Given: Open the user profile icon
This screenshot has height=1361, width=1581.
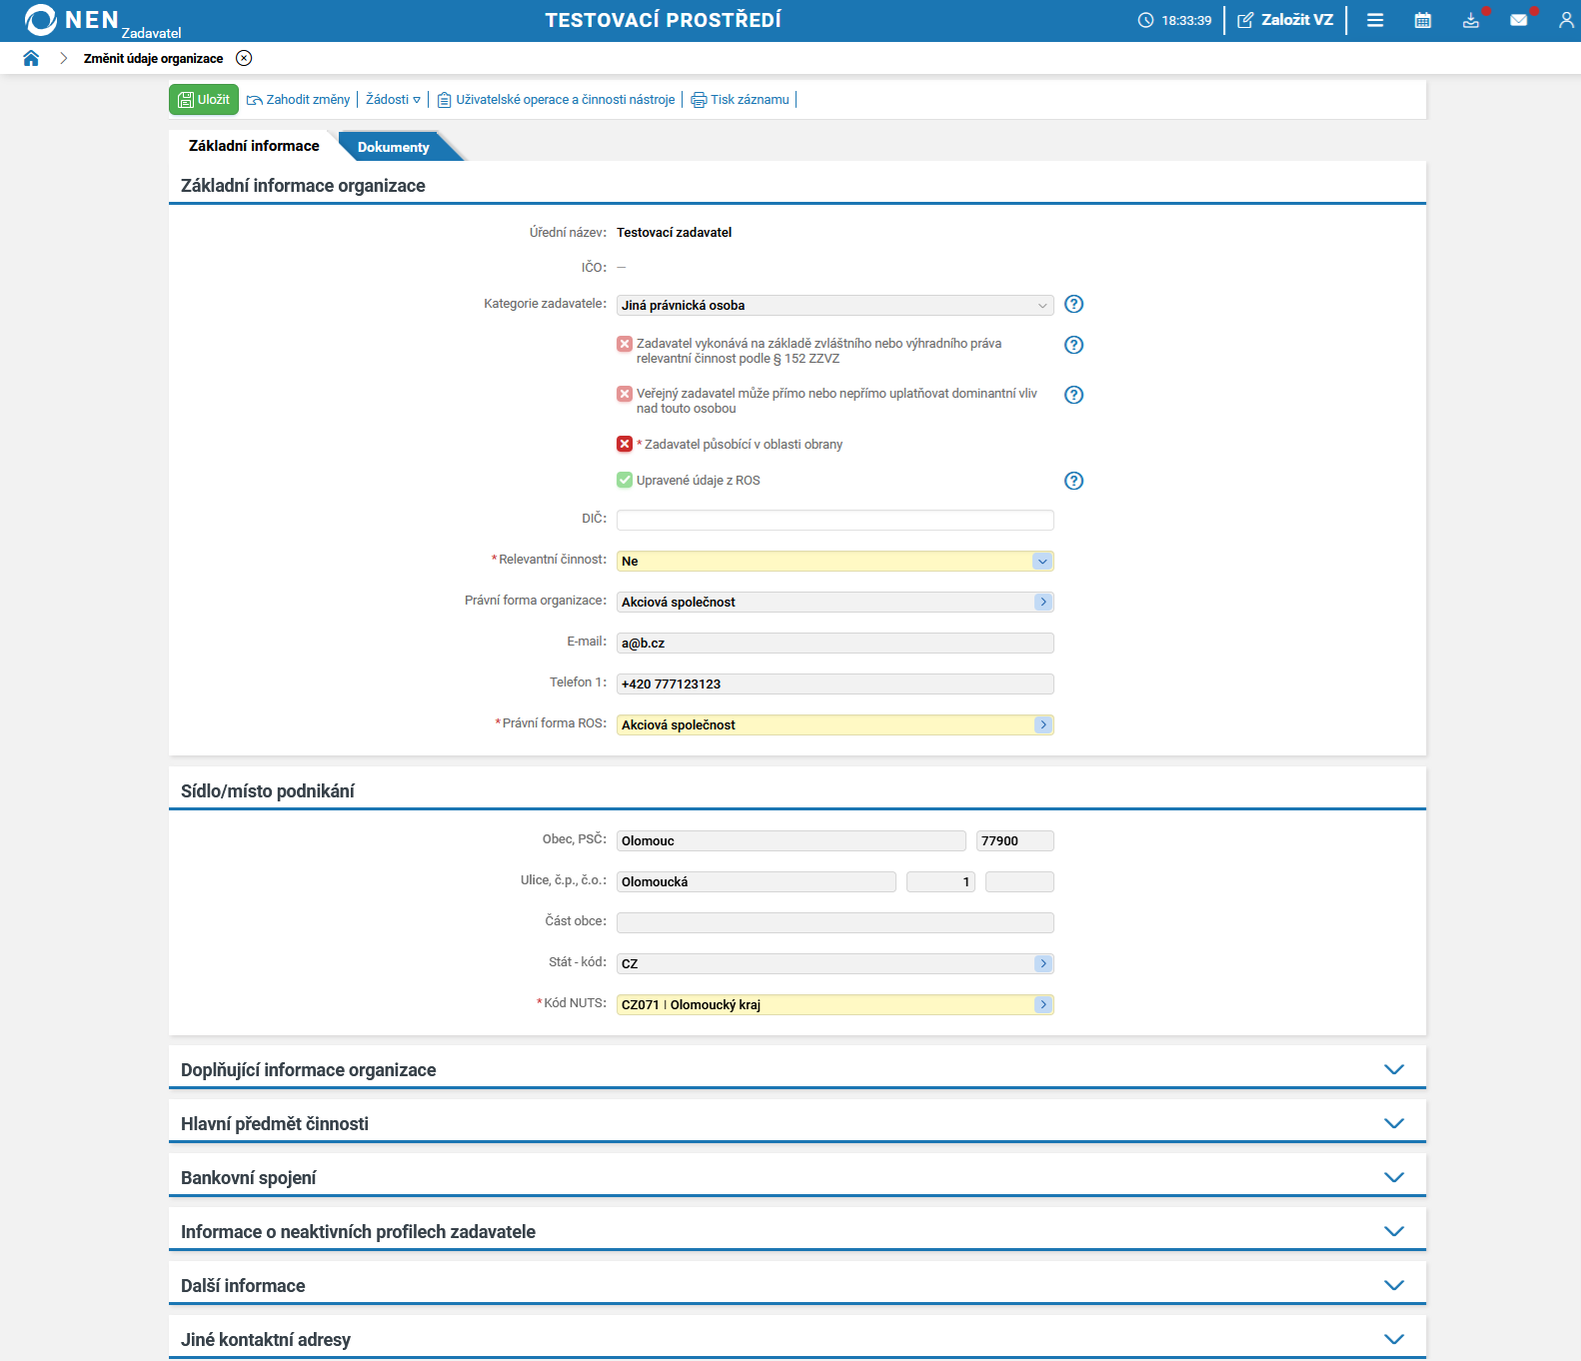Looking at the screenshot, I should pos(1565,20).
